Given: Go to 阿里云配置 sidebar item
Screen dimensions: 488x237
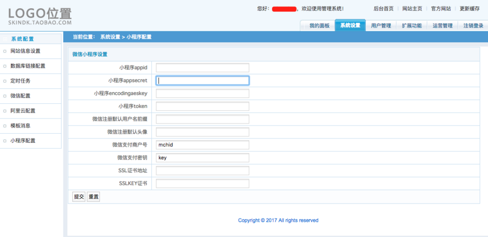Looking at the screenshot, I should click(x=23, y=110).
